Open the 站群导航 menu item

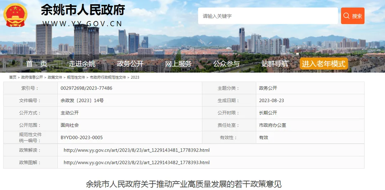point(274,64)
